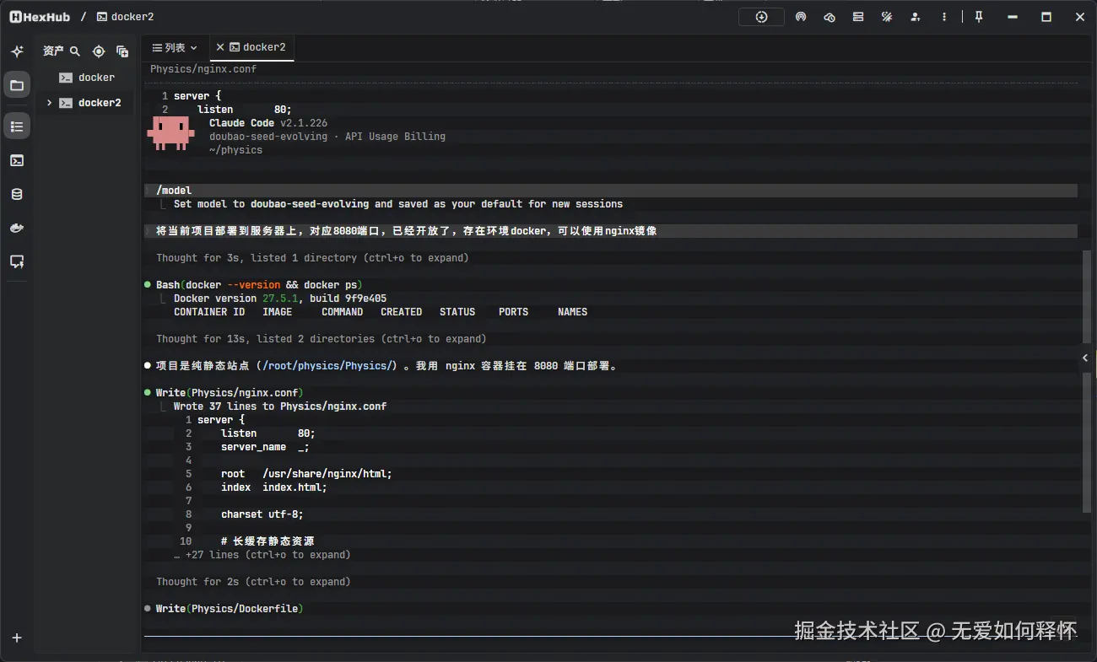The height and width of the screenshot is (662, 1097).
Task: Click the 'charset utf-8;' config line
Action: click(262, 514)
